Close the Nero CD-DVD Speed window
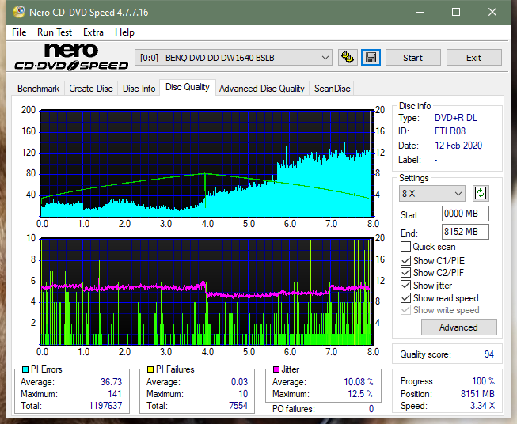Screen dimensions: 517x424 (x=492, y=12)
